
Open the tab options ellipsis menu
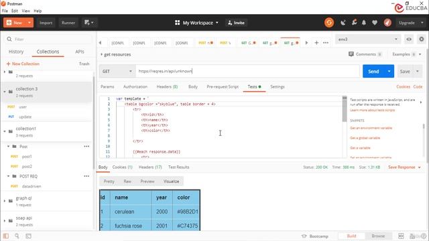(x=326, y=43)
